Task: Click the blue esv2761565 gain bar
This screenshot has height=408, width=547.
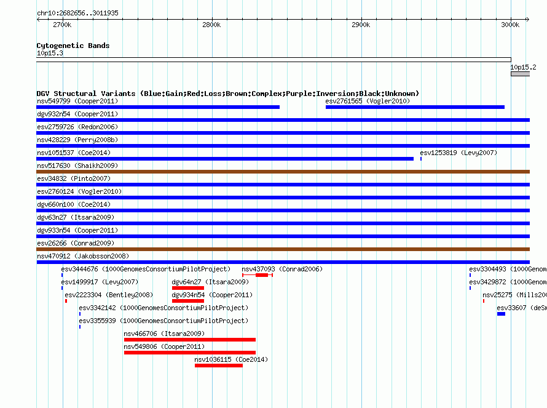Action: [x=415, y=107]
